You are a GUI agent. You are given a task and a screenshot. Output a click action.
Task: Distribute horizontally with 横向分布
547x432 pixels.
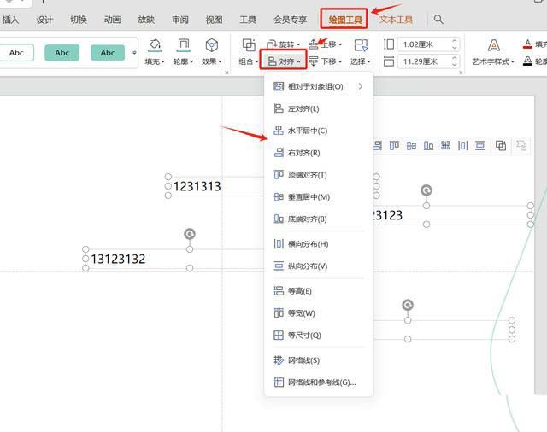[x=307, y=244]
